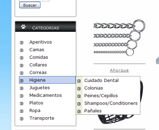The image size is (159, 130).
Task: Open the Collares category
Action: (x=38, y=65)
